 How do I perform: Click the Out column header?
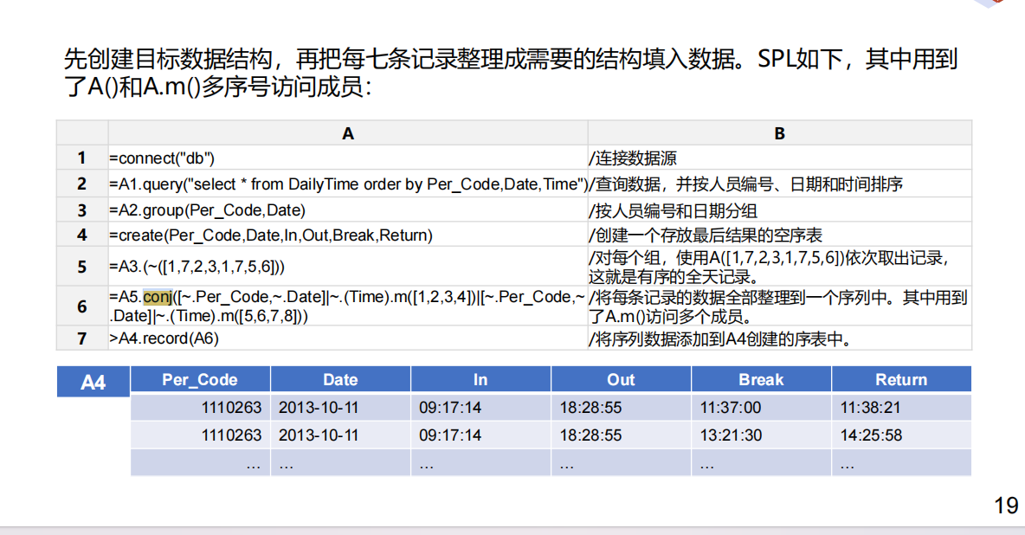pos(621,380)
